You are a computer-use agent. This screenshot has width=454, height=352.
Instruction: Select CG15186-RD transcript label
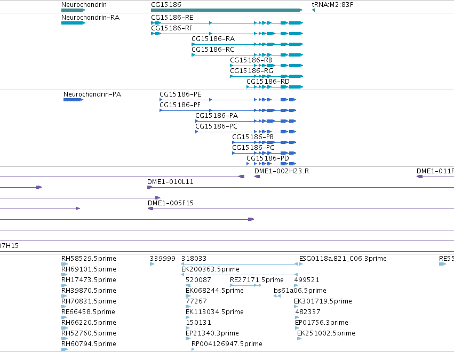[x=268, y=82]
